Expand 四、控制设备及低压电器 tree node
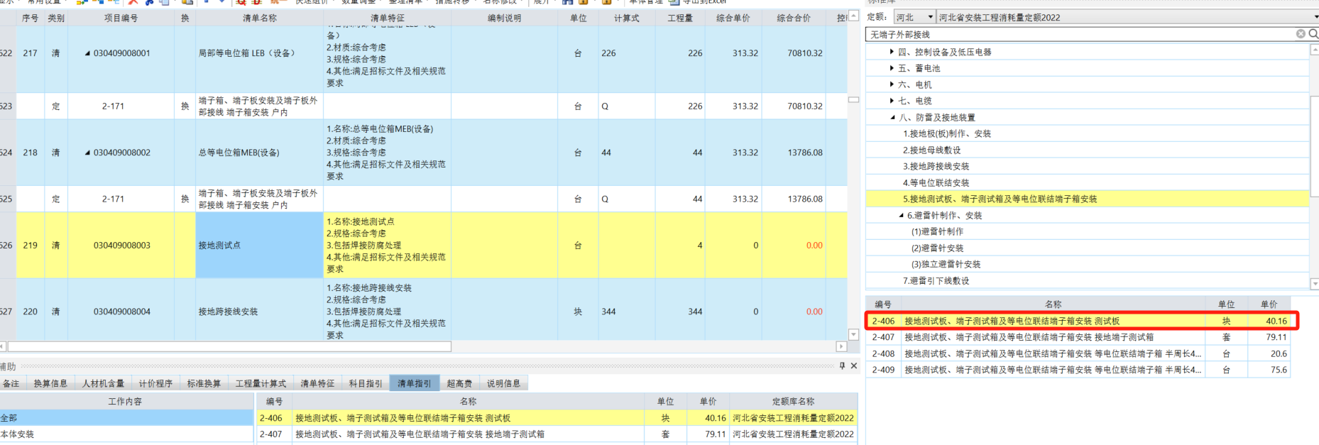The image size is (1319, 445). coord(892,52)
